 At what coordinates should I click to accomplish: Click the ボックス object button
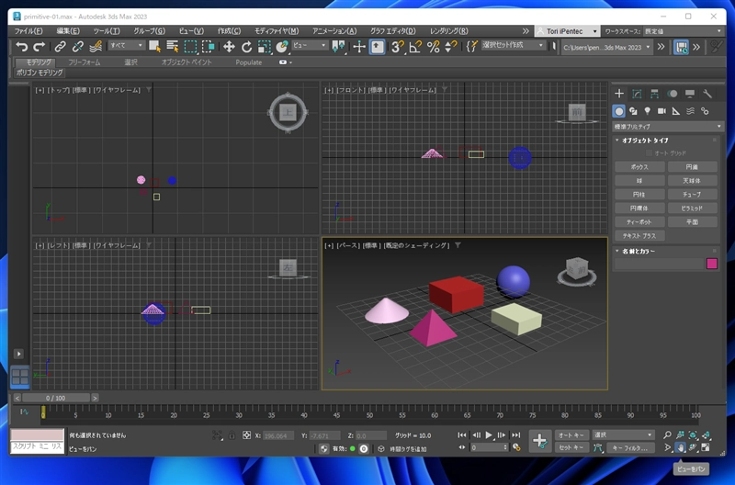point(639,167)
